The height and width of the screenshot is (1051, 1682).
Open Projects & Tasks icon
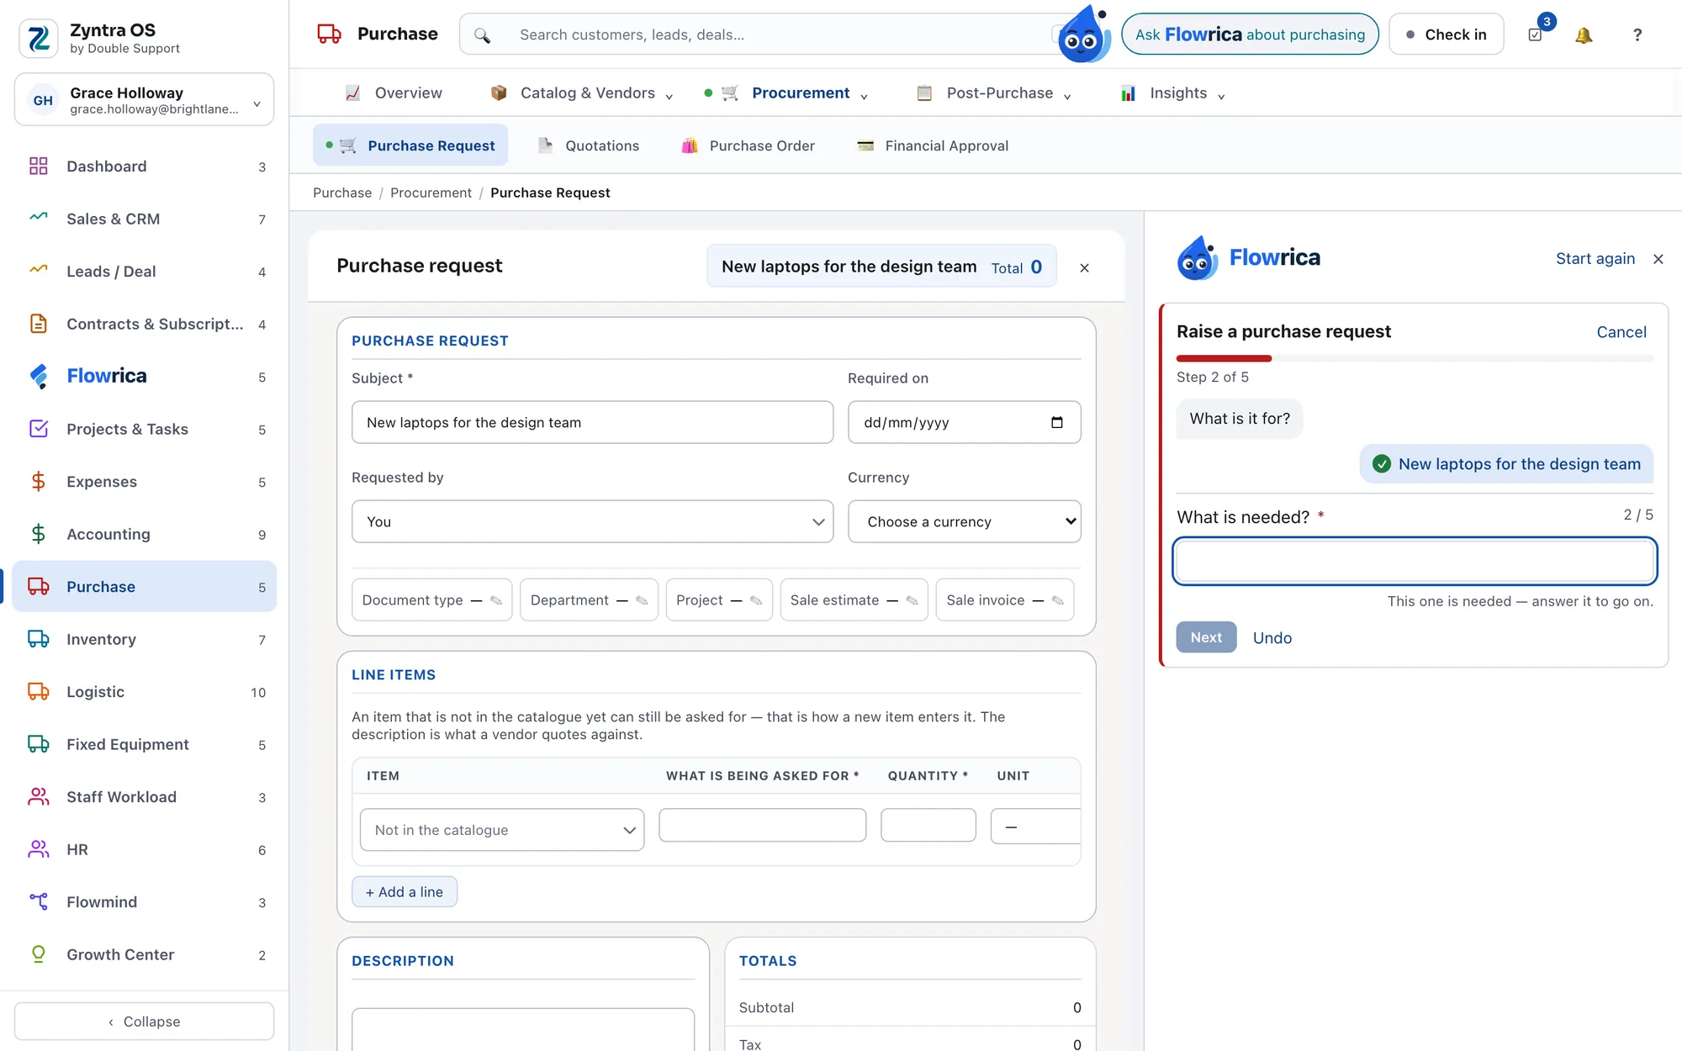[39, 429]
